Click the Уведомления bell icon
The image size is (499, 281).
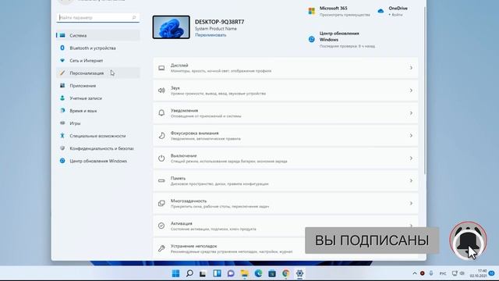(161, 113)
